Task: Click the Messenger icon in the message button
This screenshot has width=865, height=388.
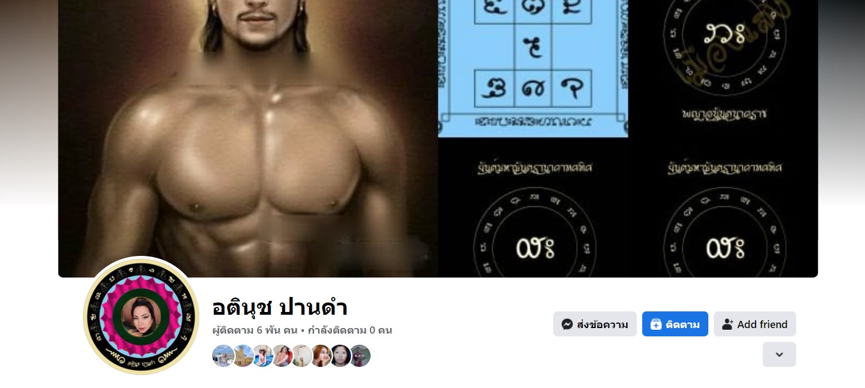Action: click(567, 324)
